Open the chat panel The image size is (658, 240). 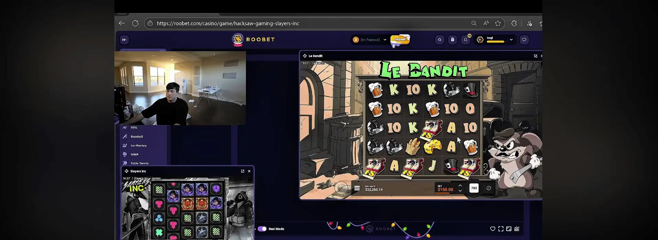coord(524,40)
